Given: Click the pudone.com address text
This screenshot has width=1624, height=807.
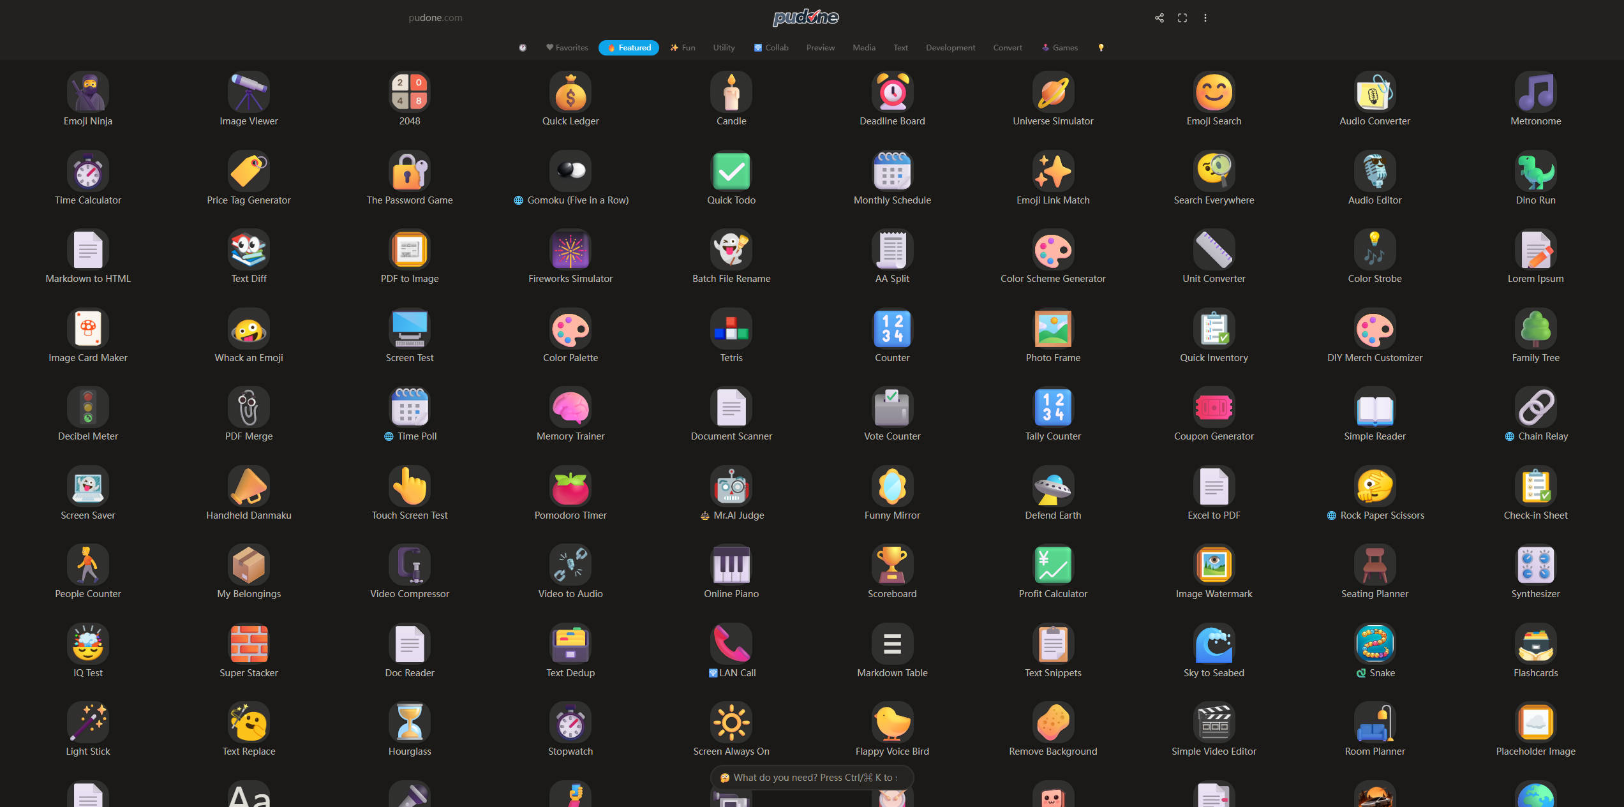Looking at the screenshot, I should click(x=436, y=18).
